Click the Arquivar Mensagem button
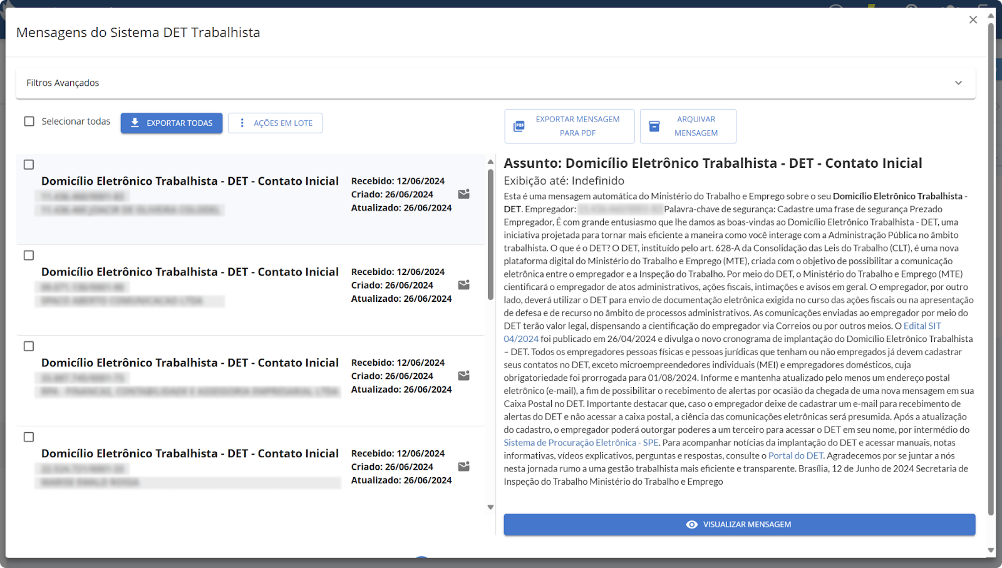 (x=688, y=126)
